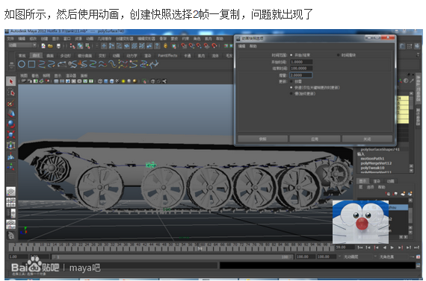The width and height of the screenshot is (426, 281).
Task: Select the 慢(始终更新) update radio
Action: pyautogui.click(x=291, y=94)
